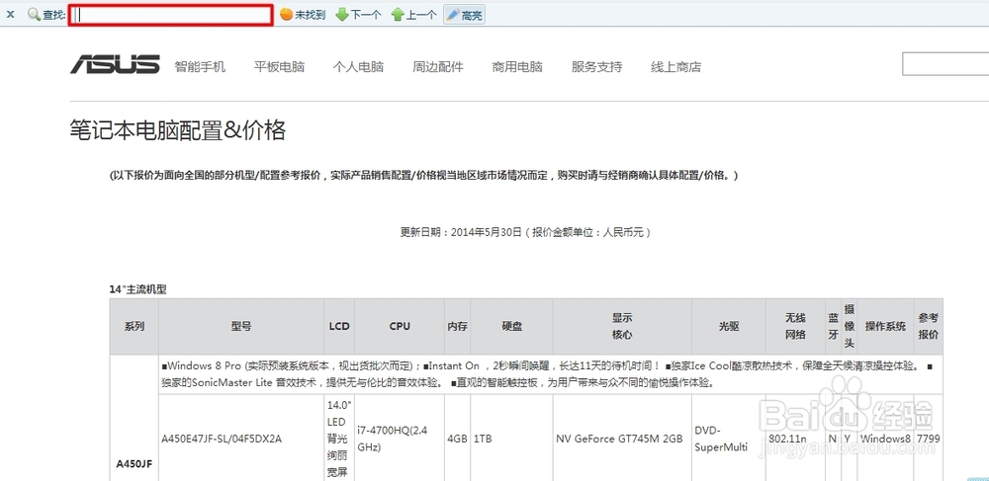The height and width of the screenshot is (481, 989).
Task: Open the 线上商店 link
Action: (x=676, y=67)
